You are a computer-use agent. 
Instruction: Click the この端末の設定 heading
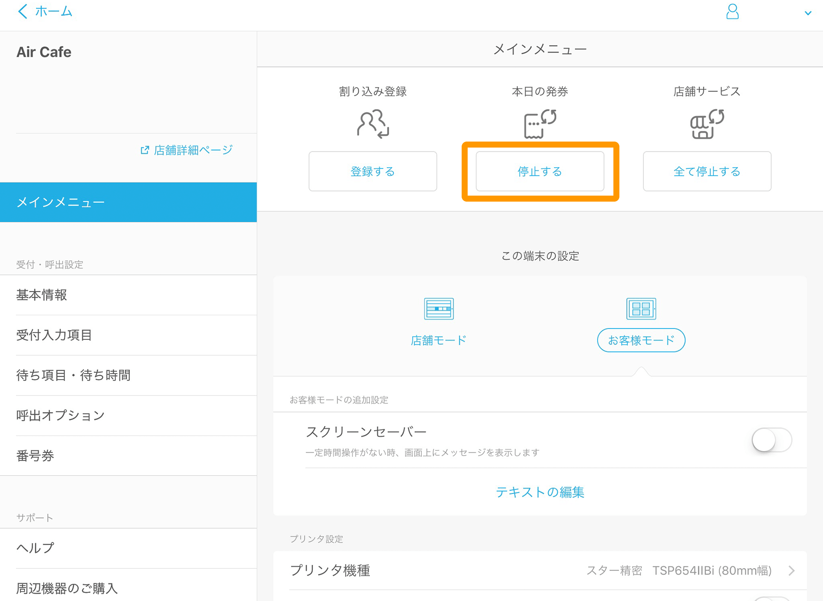click(x=540, y=256)
